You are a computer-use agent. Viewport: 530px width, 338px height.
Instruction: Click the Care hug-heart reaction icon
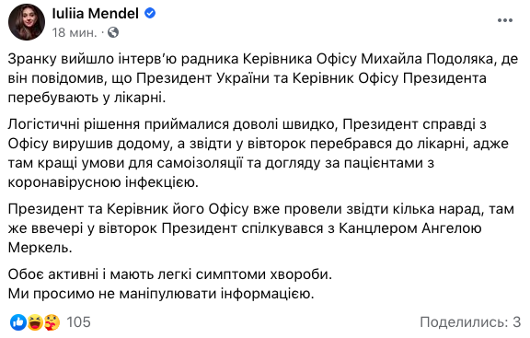(x=52, y=322)
